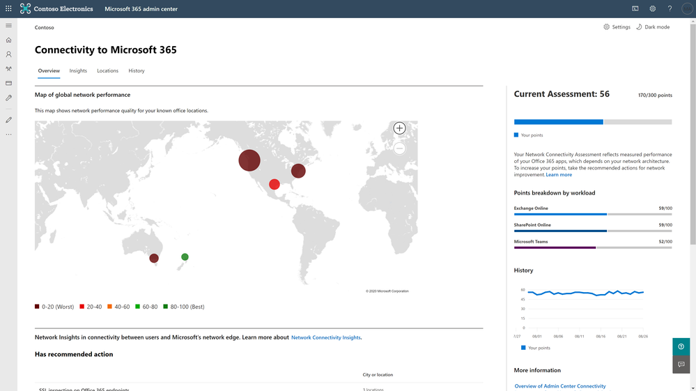Open Groups icon in the sidebar
The width and height of the screenshot is (696, 391).
8,69
